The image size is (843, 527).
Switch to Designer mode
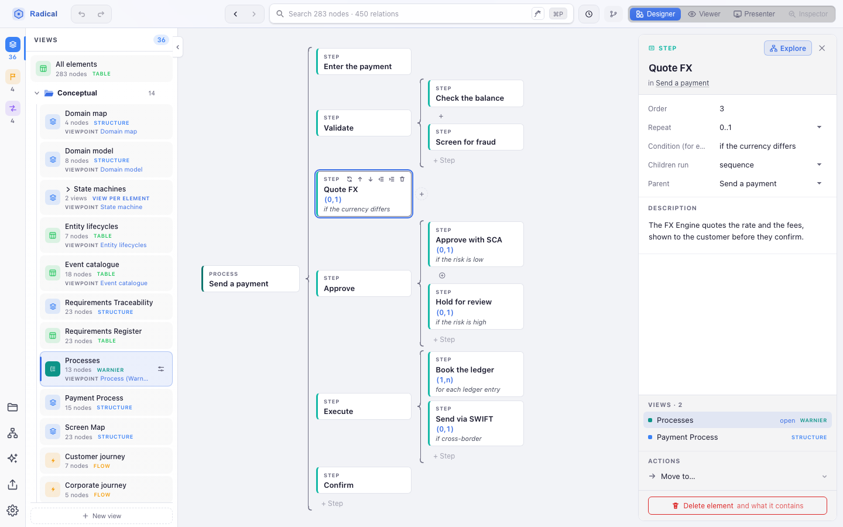coord(655,14)
